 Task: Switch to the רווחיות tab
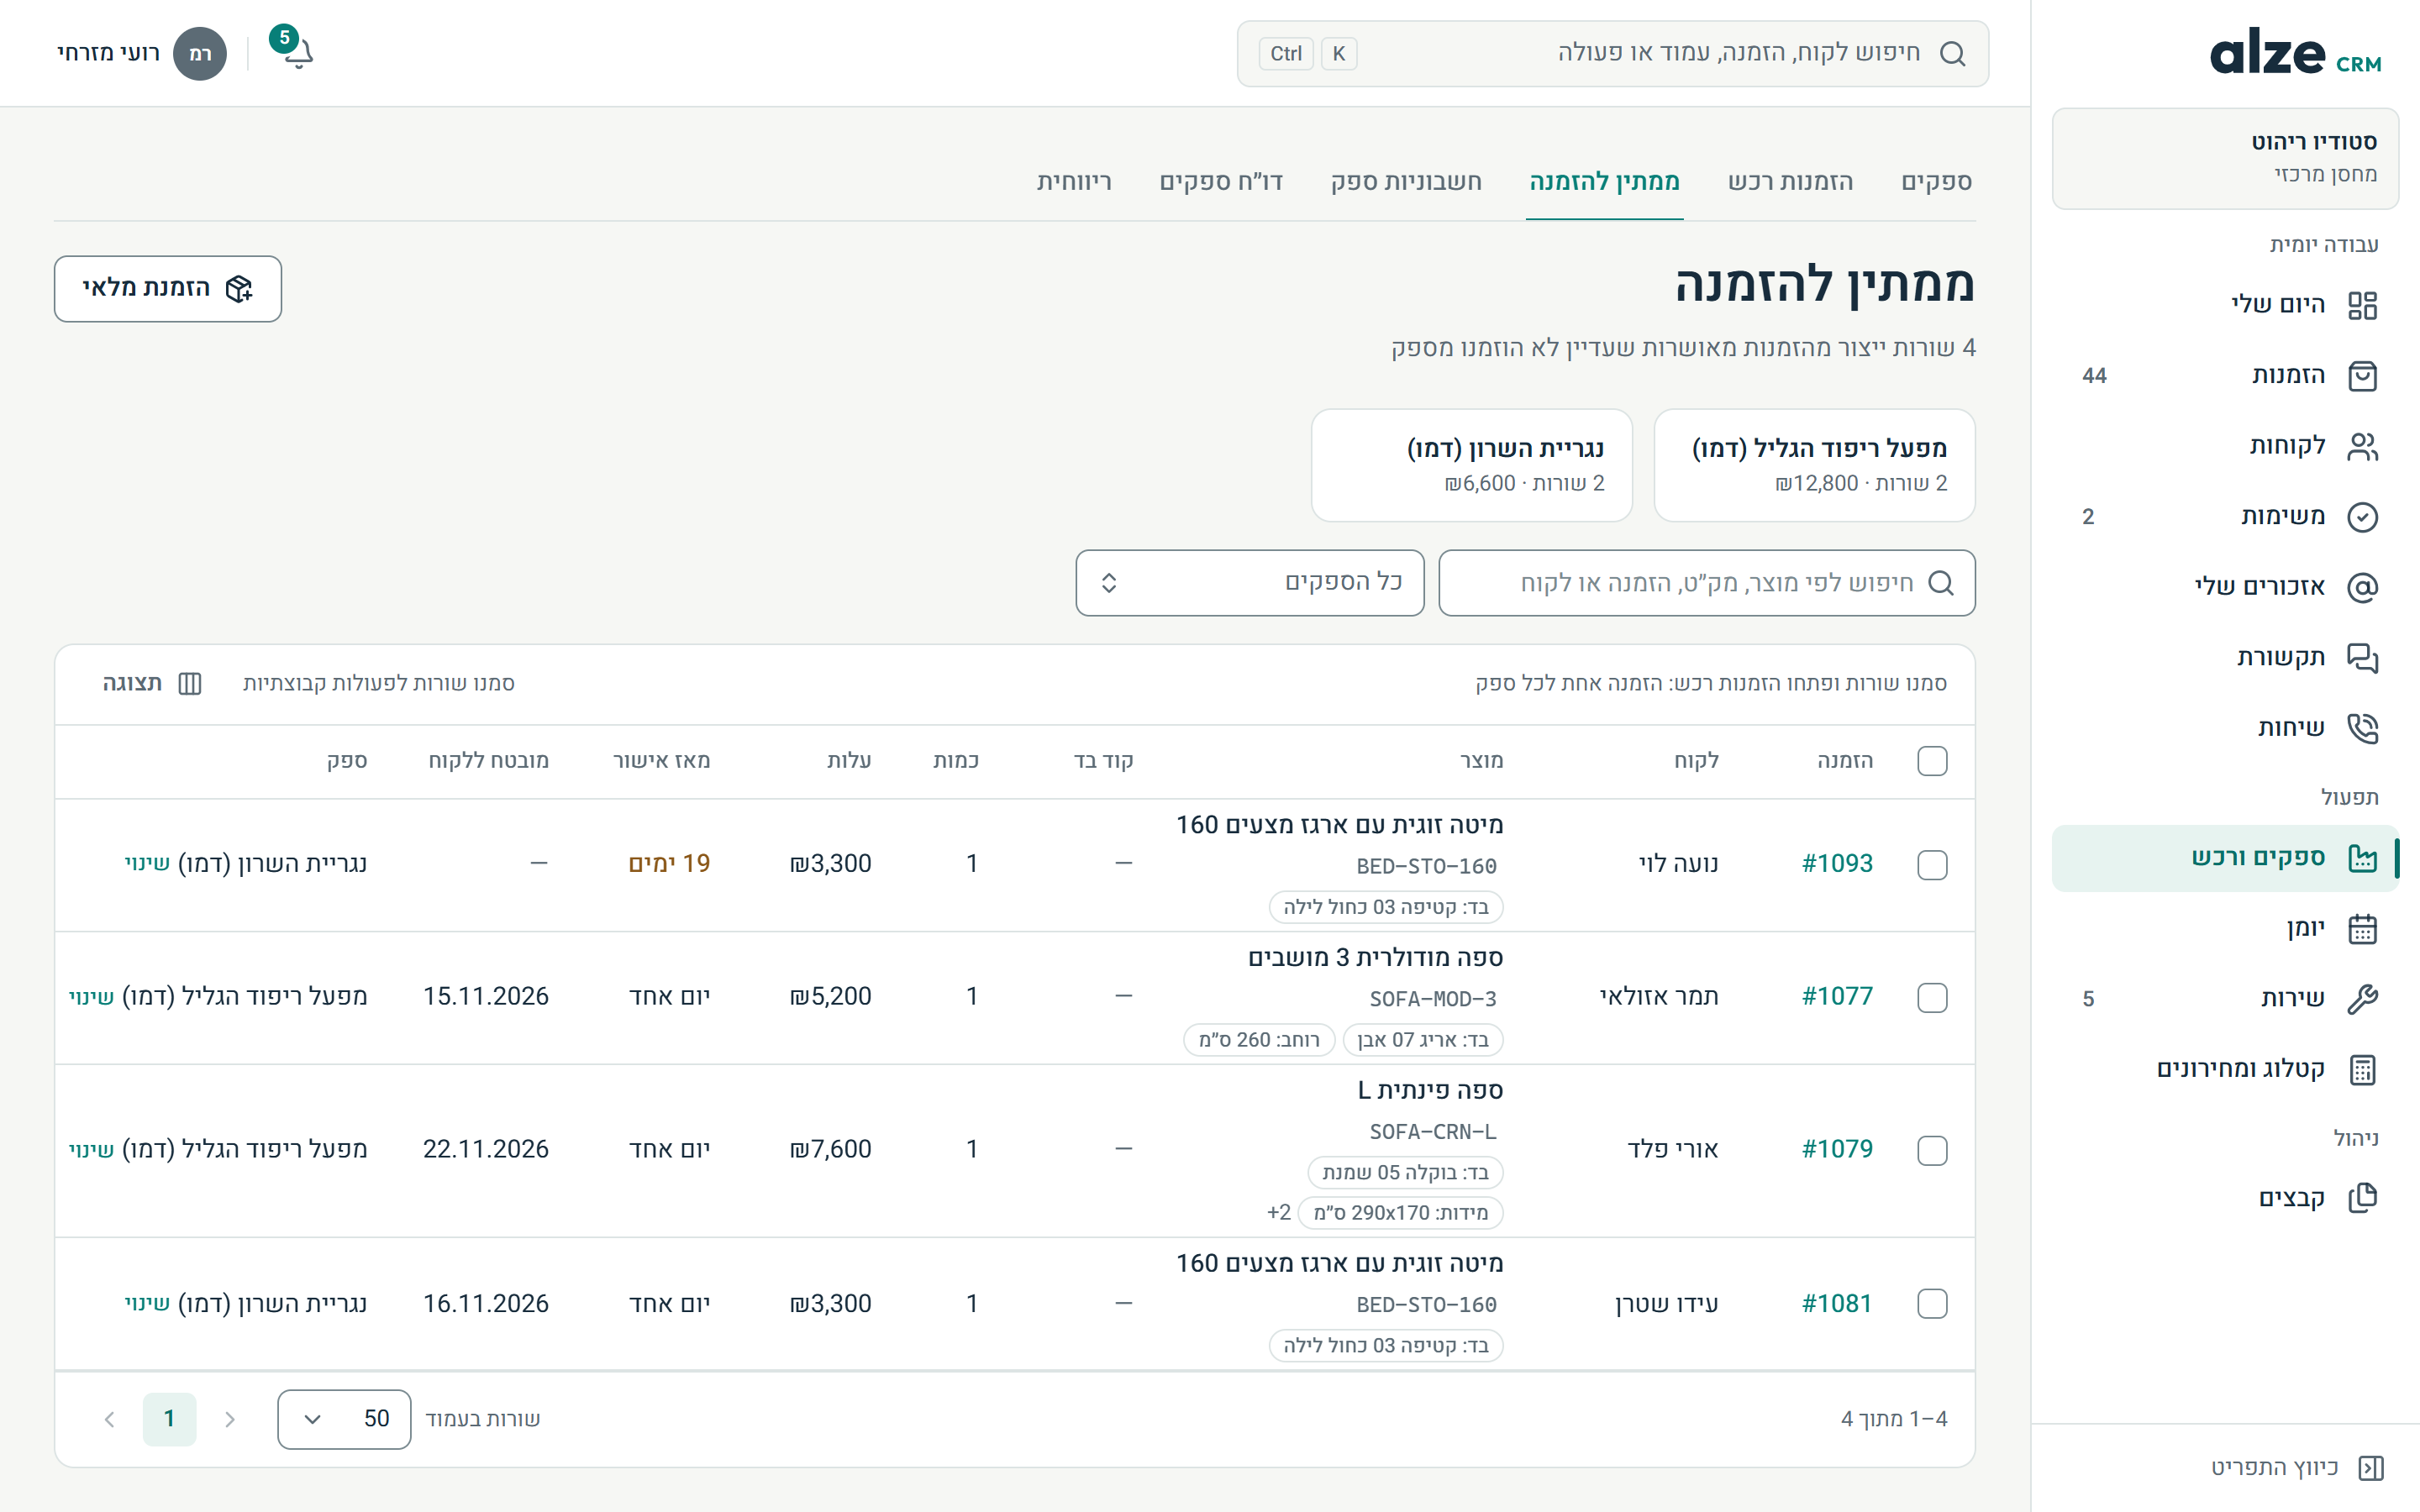pyautogui.click(x=1074, y=182)
